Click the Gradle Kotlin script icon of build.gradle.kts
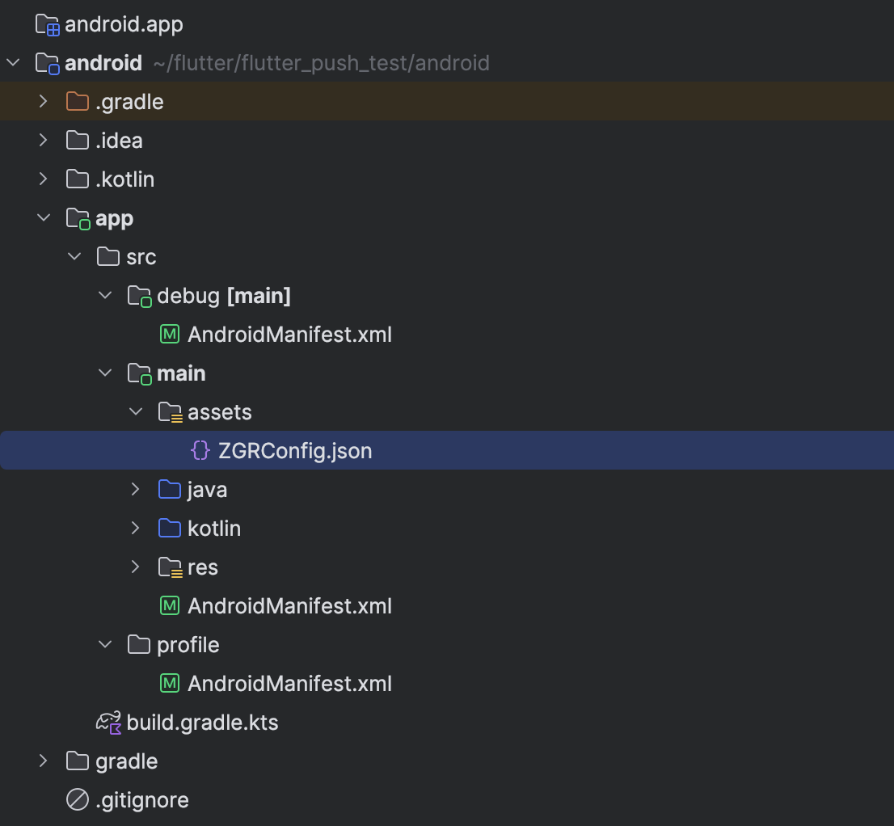 point(109,723)
